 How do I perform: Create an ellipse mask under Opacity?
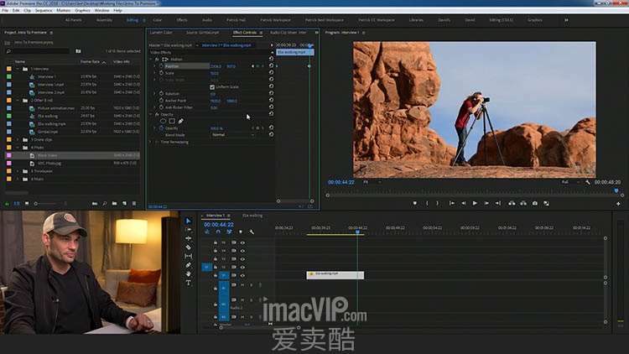click(x=163, y=121)
